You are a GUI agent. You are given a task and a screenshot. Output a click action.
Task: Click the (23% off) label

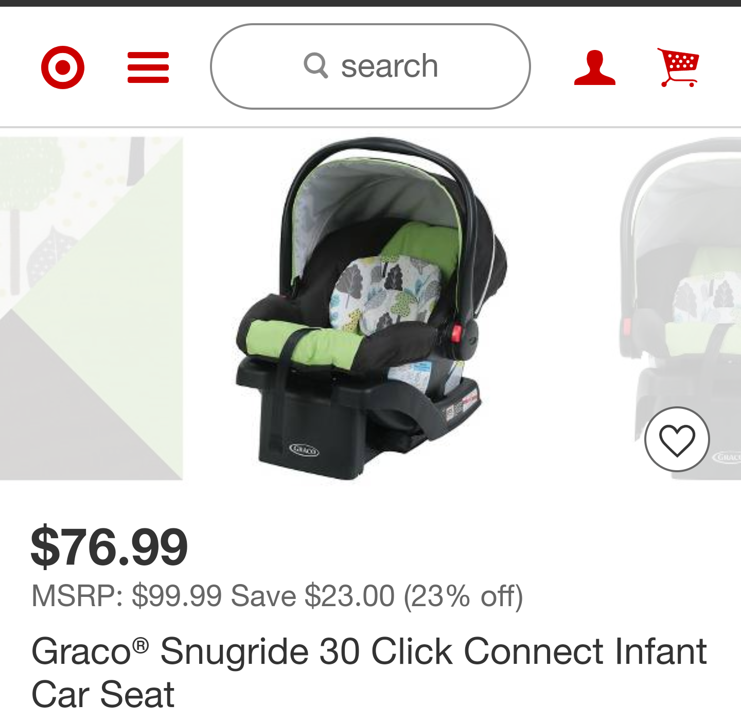click(463, 596)
